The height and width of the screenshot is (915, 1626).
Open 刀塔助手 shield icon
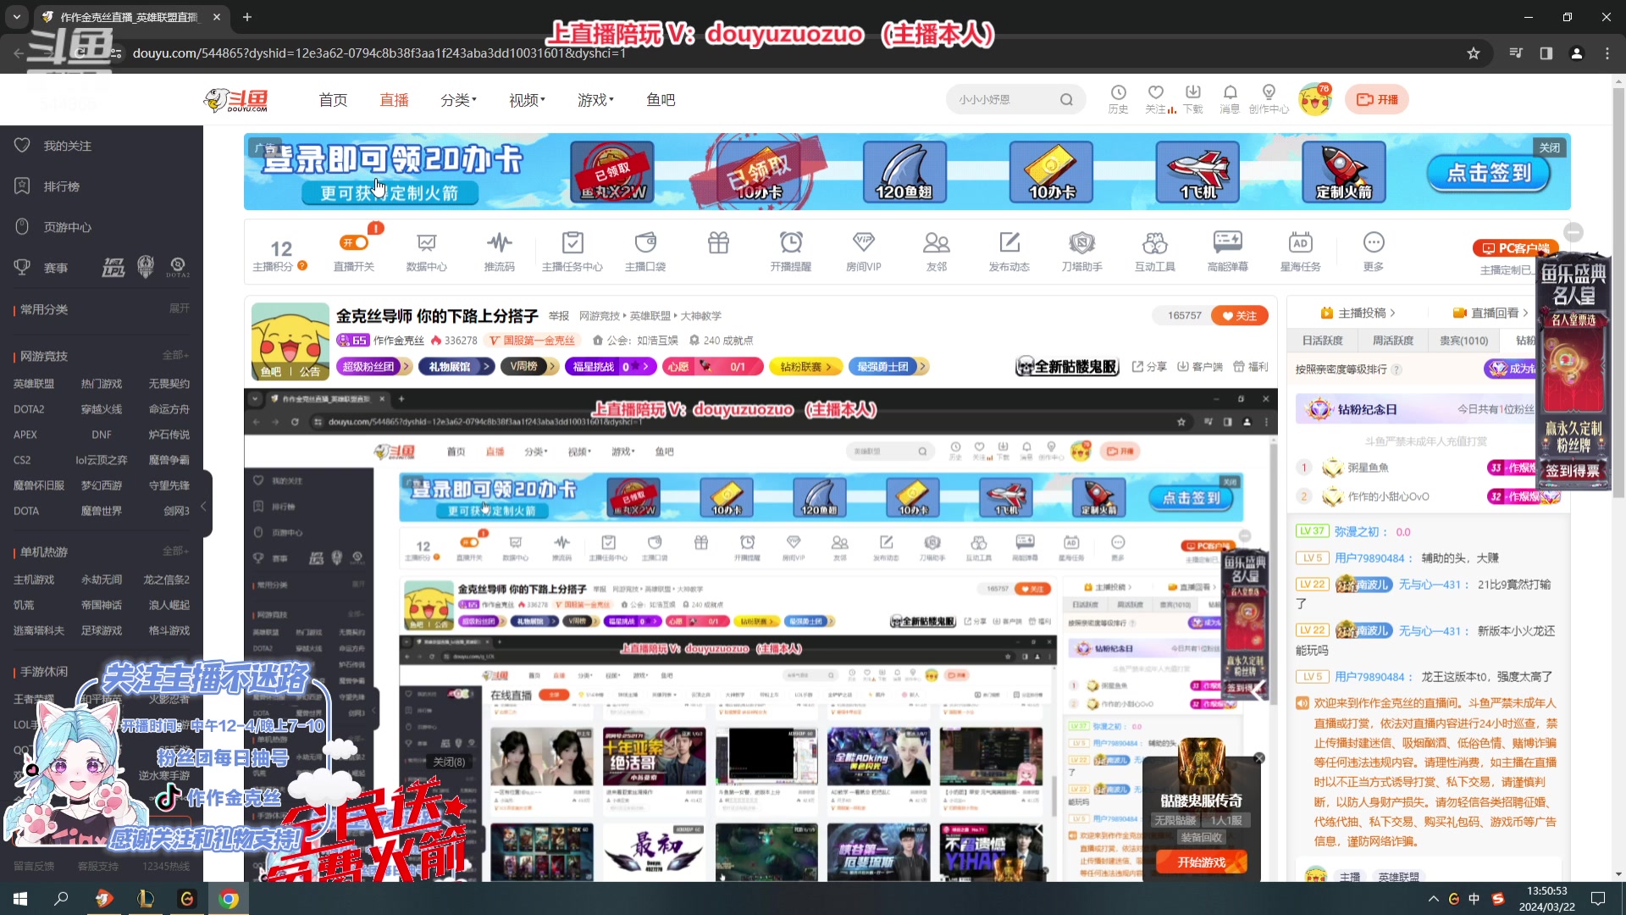(x=1082, y=252)
